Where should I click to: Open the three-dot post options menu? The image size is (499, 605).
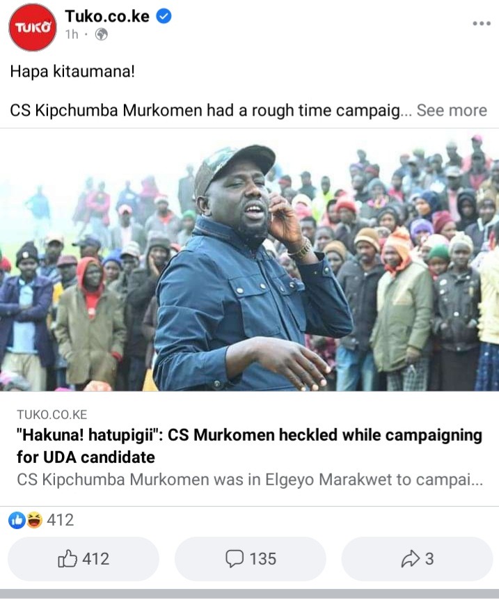[482, 24]
